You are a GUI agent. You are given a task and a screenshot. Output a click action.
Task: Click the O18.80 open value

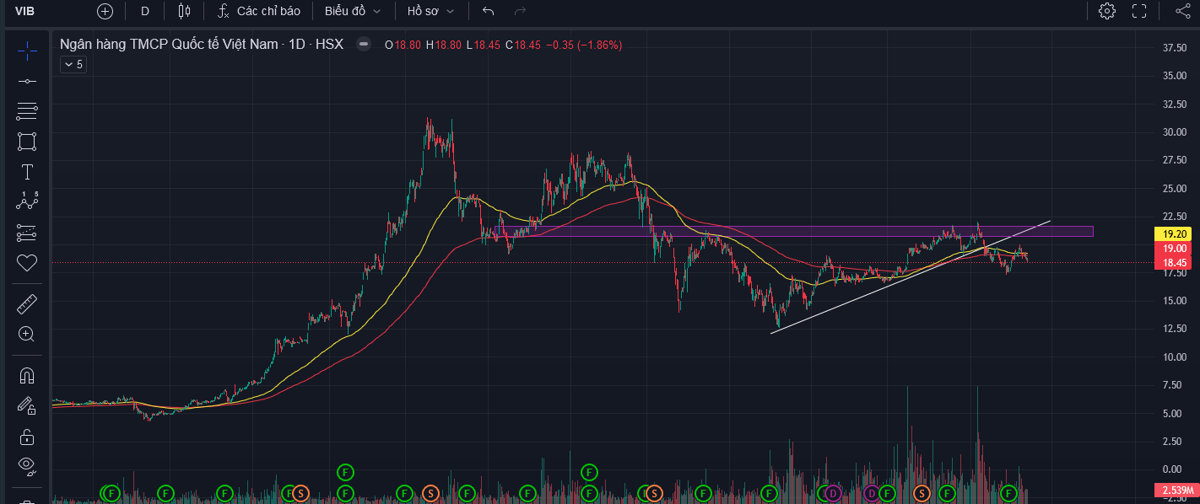[x=402, y=45]
